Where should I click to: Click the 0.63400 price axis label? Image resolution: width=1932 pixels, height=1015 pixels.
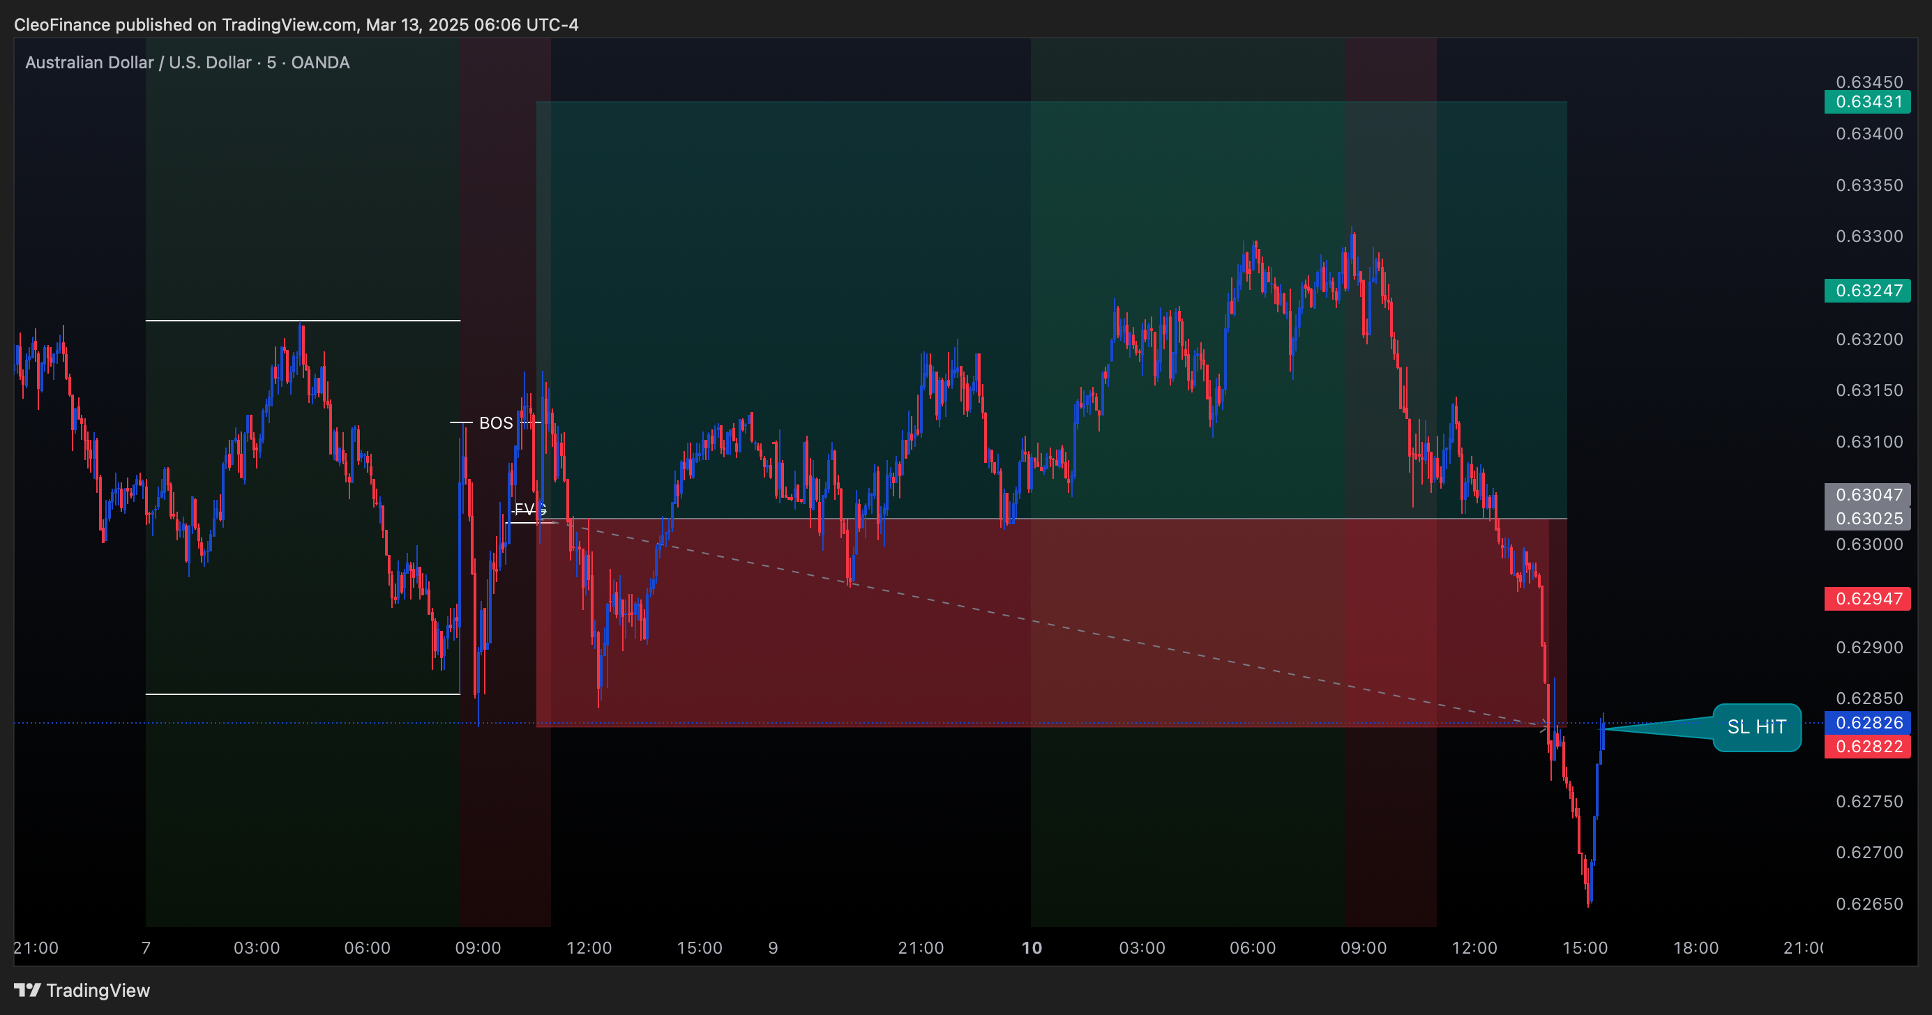coord(1869,133)
